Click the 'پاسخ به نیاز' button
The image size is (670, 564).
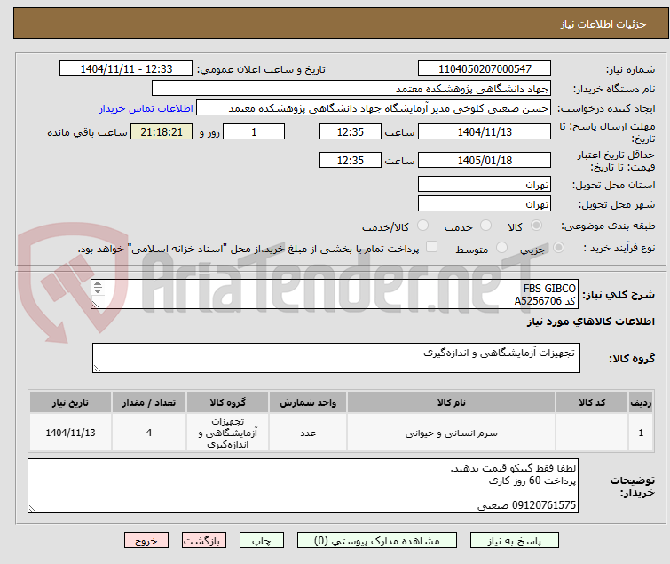pos(514,541)
